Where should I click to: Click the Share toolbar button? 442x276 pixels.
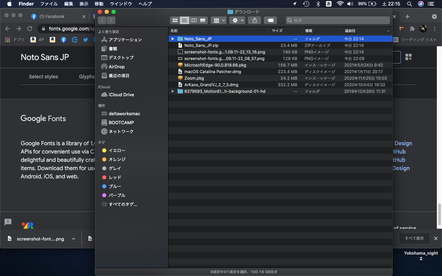point(254,20)
